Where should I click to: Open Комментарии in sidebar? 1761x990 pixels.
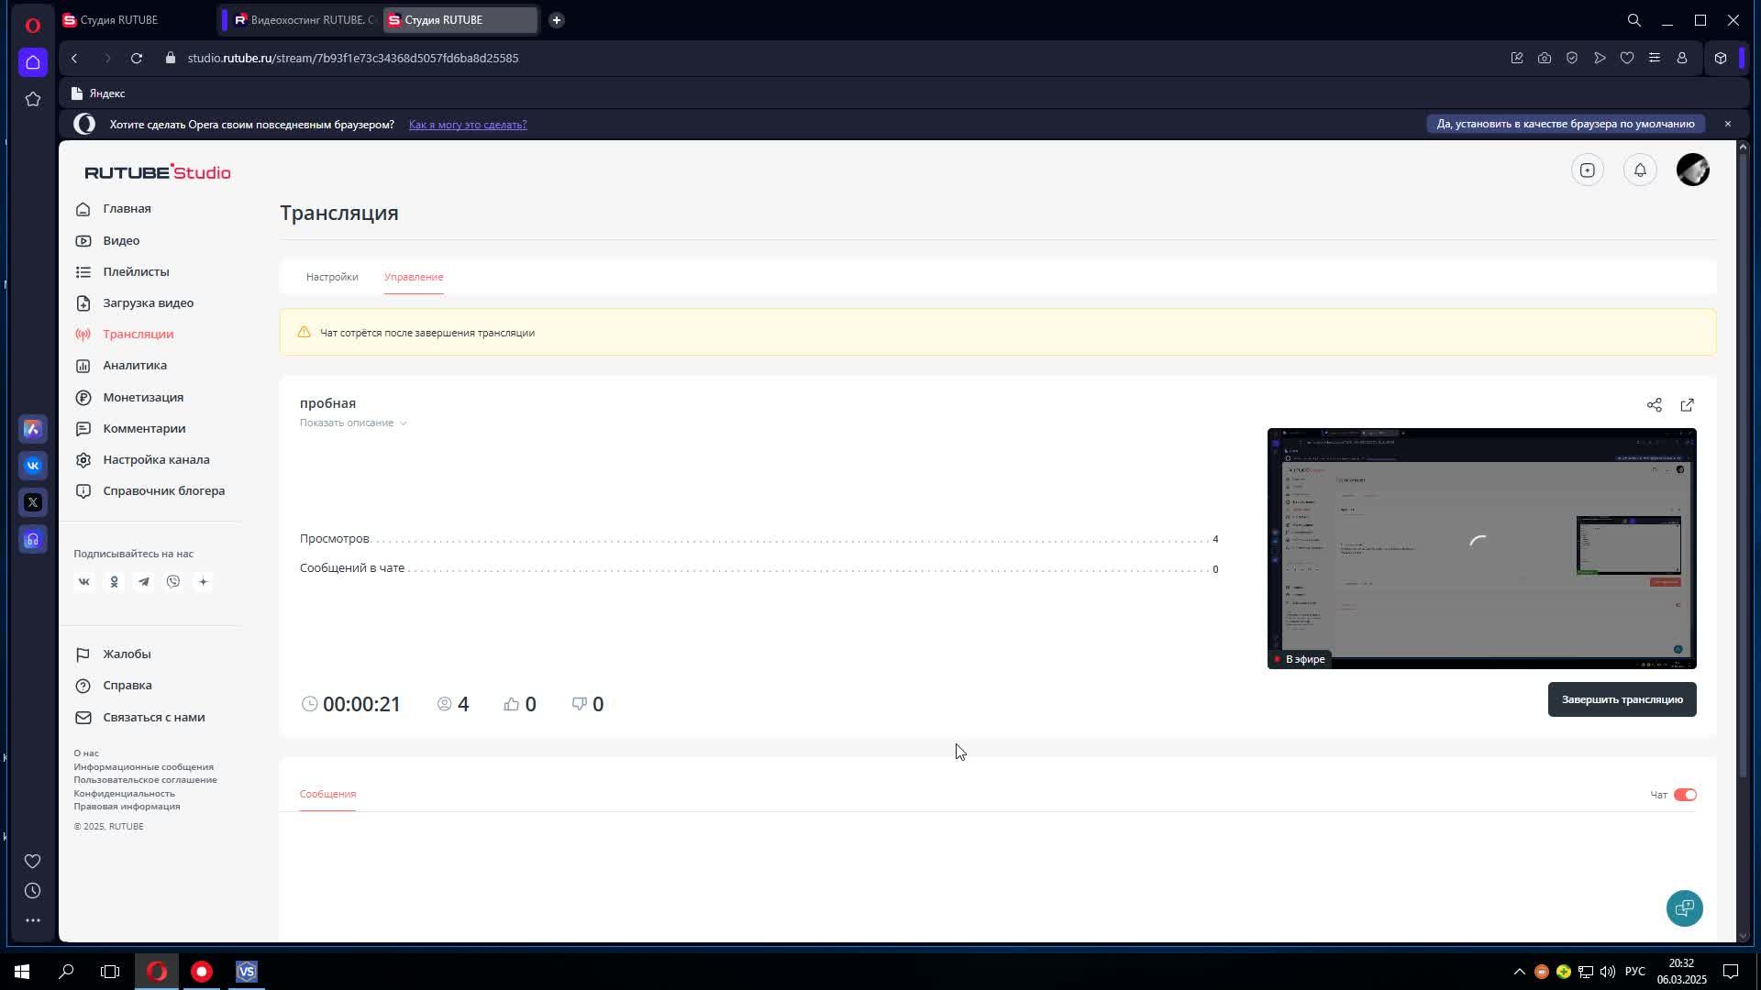[144, 428]
